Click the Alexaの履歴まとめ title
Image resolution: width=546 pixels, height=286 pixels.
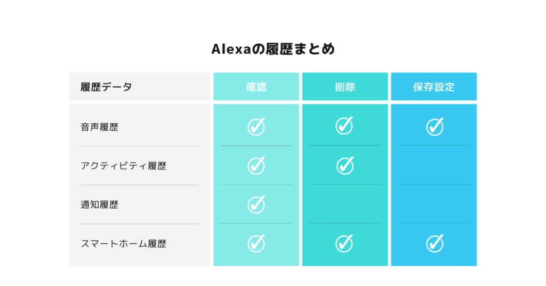273,49
